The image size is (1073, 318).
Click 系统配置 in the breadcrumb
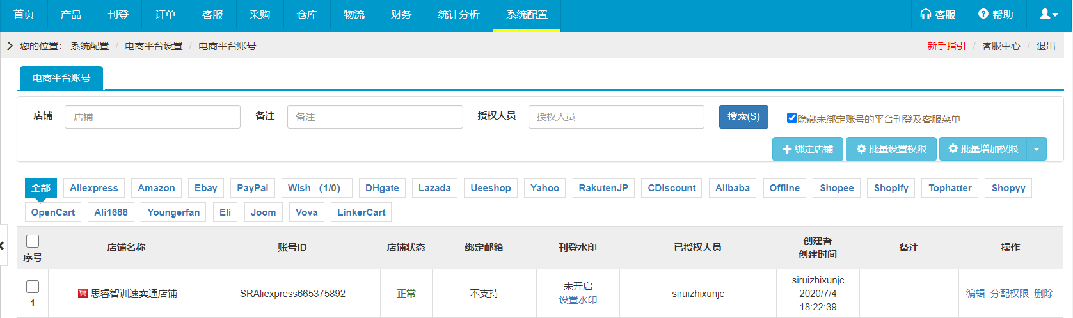[90, 46]
